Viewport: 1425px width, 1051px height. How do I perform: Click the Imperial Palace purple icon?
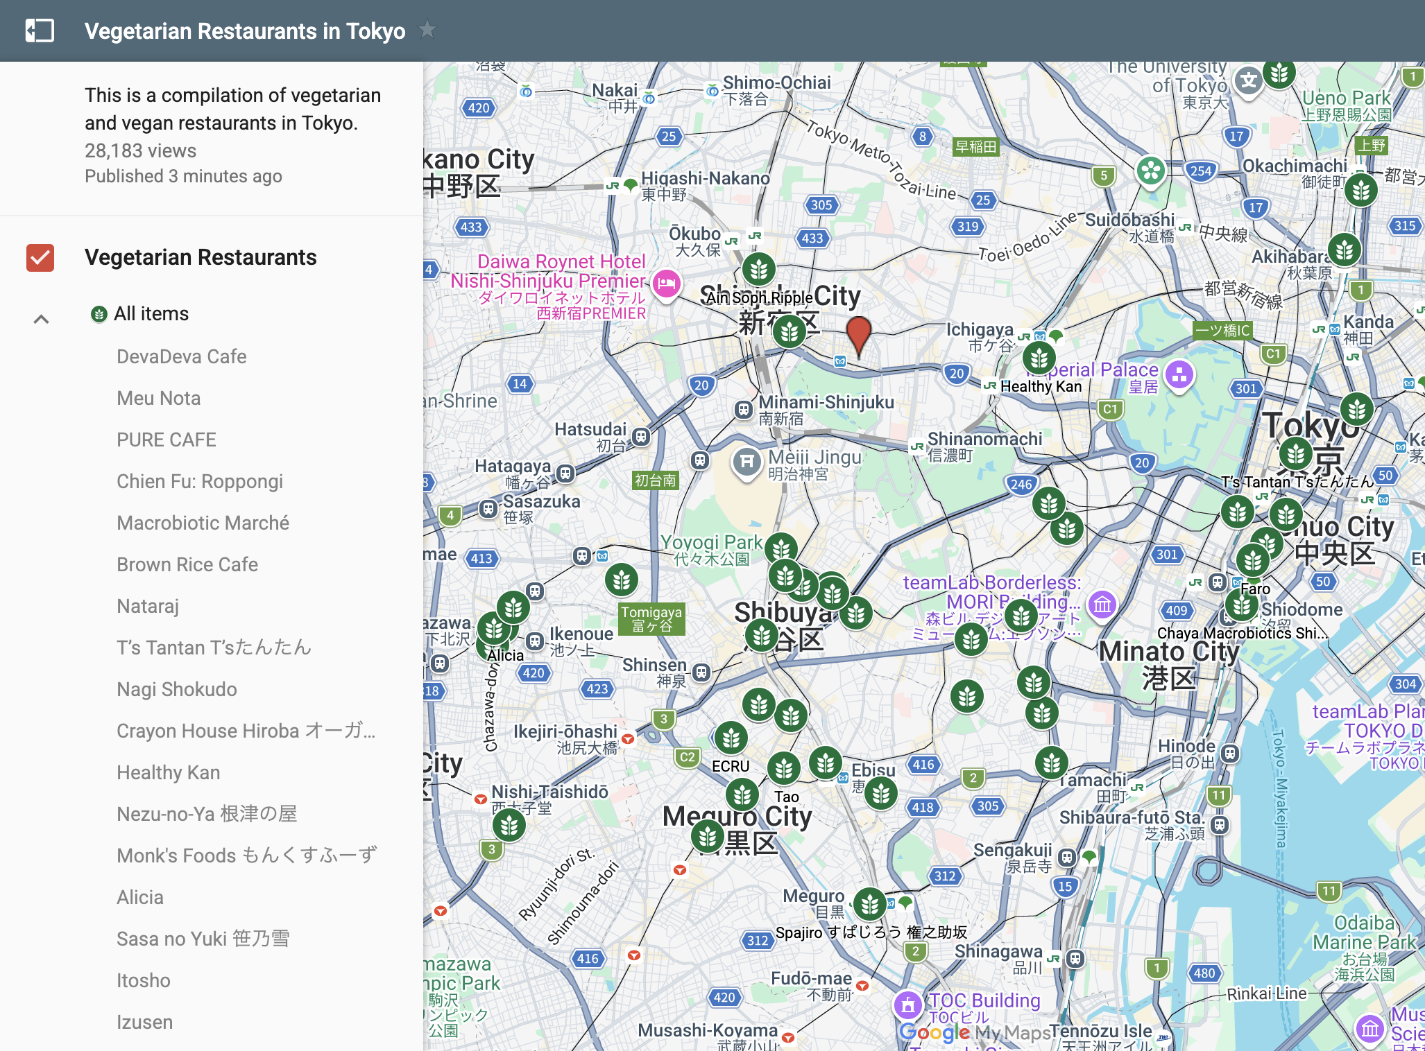[1179, 376]
